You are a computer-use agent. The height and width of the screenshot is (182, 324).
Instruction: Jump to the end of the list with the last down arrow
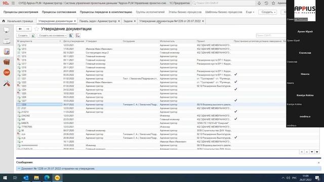tap(317, 152)
